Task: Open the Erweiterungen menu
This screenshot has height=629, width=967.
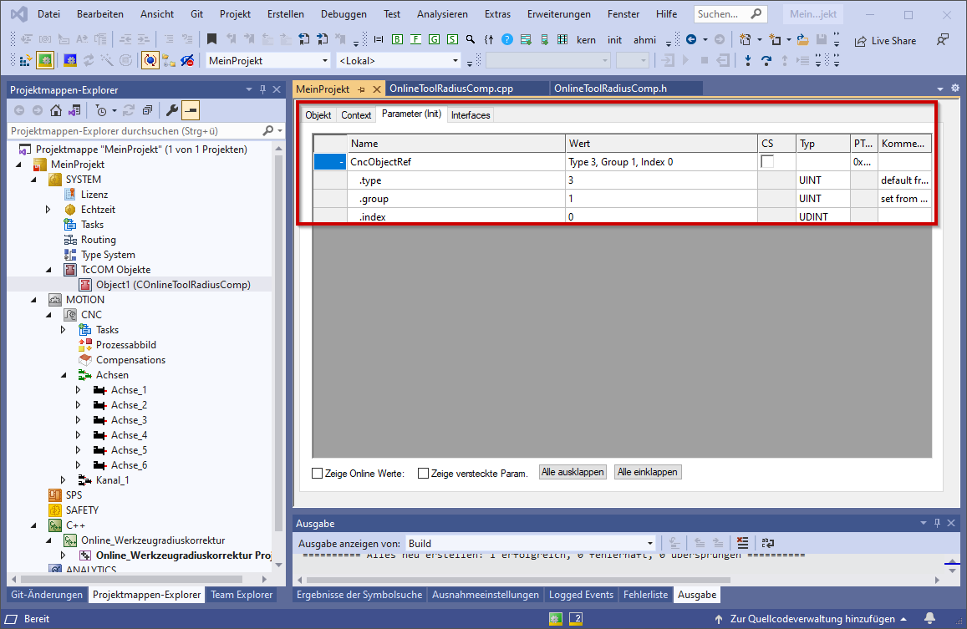Action: tap(559, 13)
